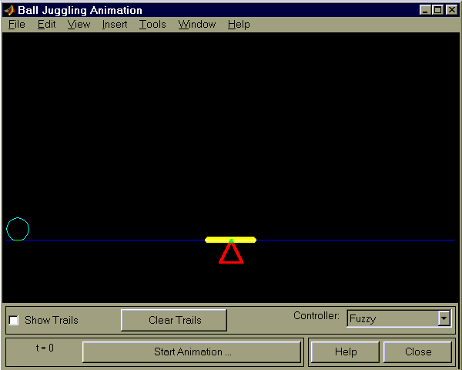Click the Close button at bottom

418,352
